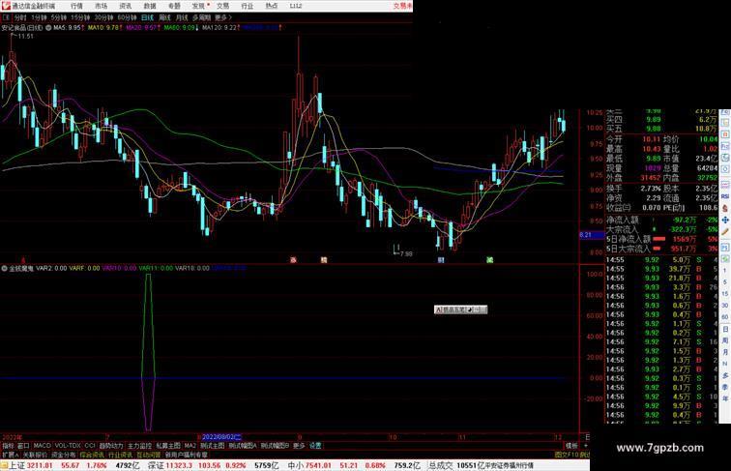The height and width of the screenshot is (471, 731).
Task: Expand the 更多 period options
Action: [x=222, y=17]
